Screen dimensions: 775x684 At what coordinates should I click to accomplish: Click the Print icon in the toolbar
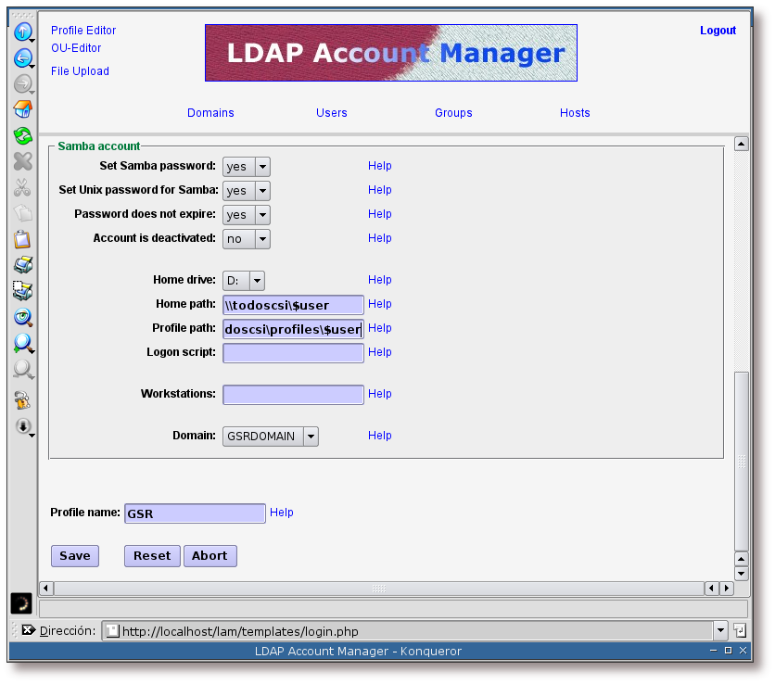[22, 265]
